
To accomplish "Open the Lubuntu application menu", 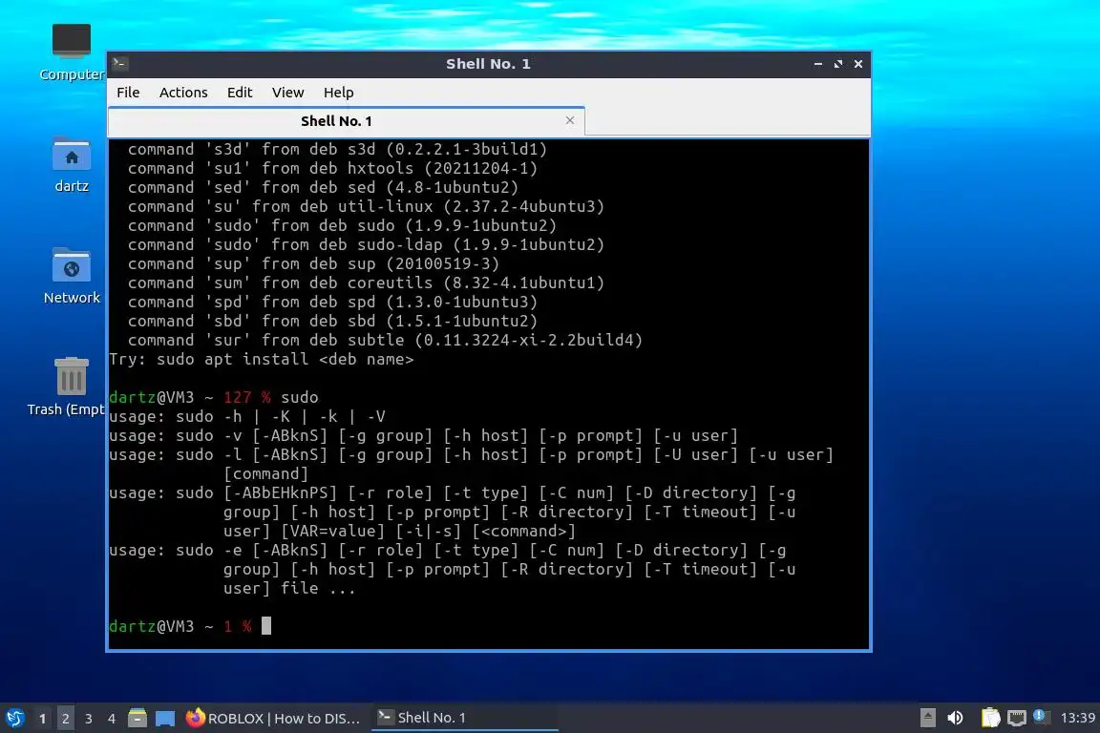I will coord(14,718).
